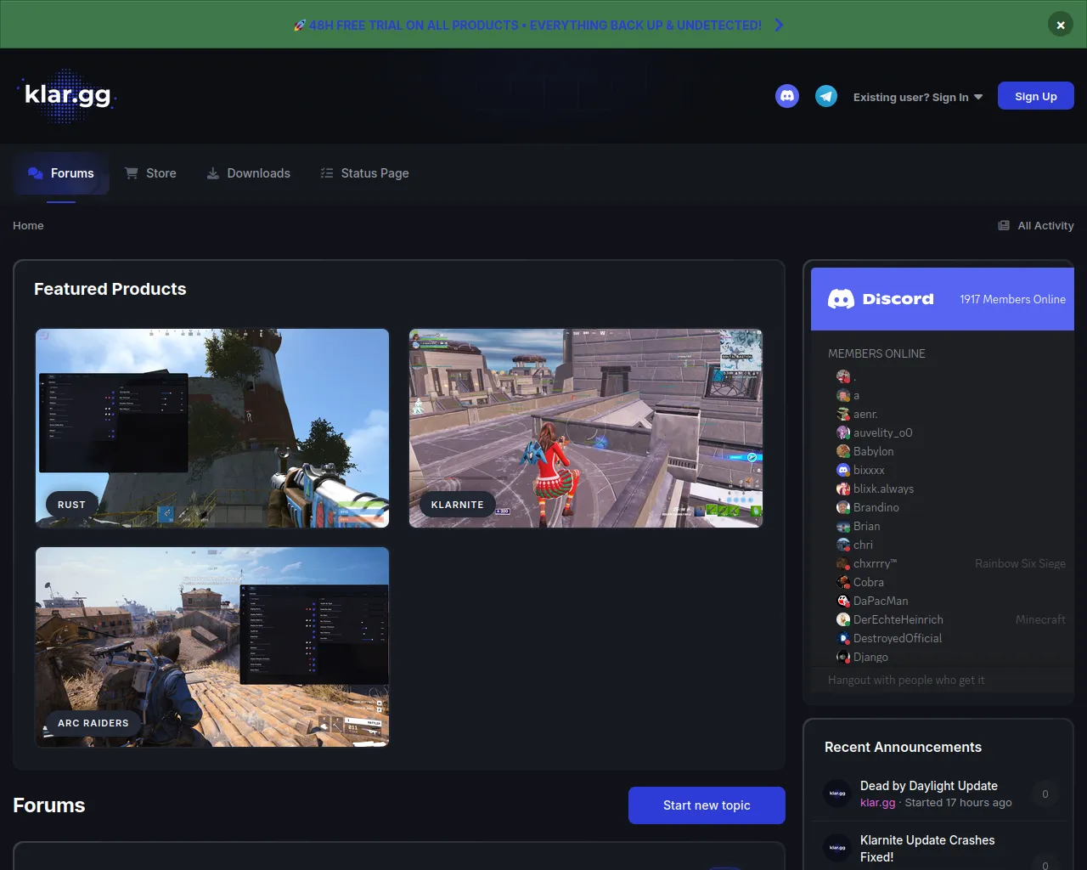1087x870 pixels.
Task: Click the Sign Up button
Action: tap(1035, 96)
